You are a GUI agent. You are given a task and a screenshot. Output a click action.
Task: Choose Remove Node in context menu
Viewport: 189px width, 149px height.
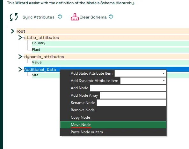coord(113,110)
